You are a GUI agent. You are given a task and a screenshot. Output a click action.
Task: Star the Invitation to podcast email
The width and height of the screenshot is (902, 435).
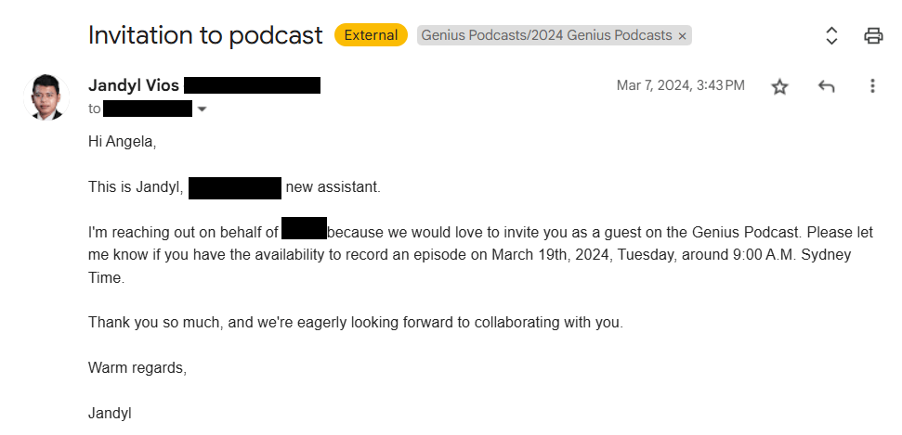point(779,86)
